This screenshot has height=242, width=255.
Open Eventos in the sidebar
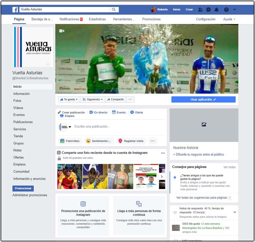(19, 115)
